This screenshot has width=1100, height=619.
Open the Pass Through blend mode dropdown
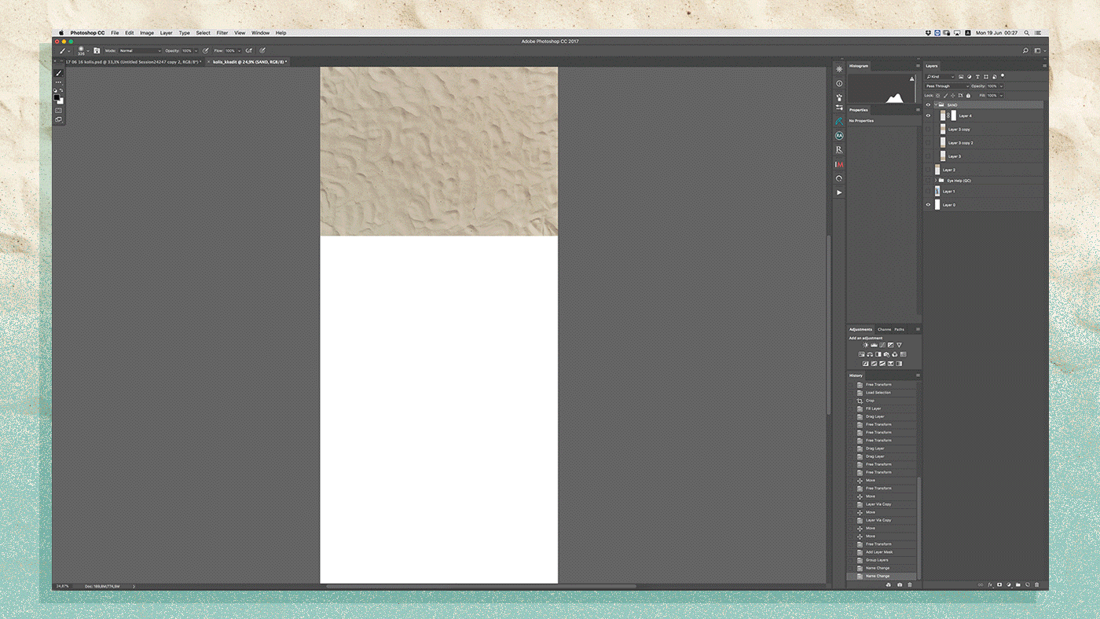948,86
